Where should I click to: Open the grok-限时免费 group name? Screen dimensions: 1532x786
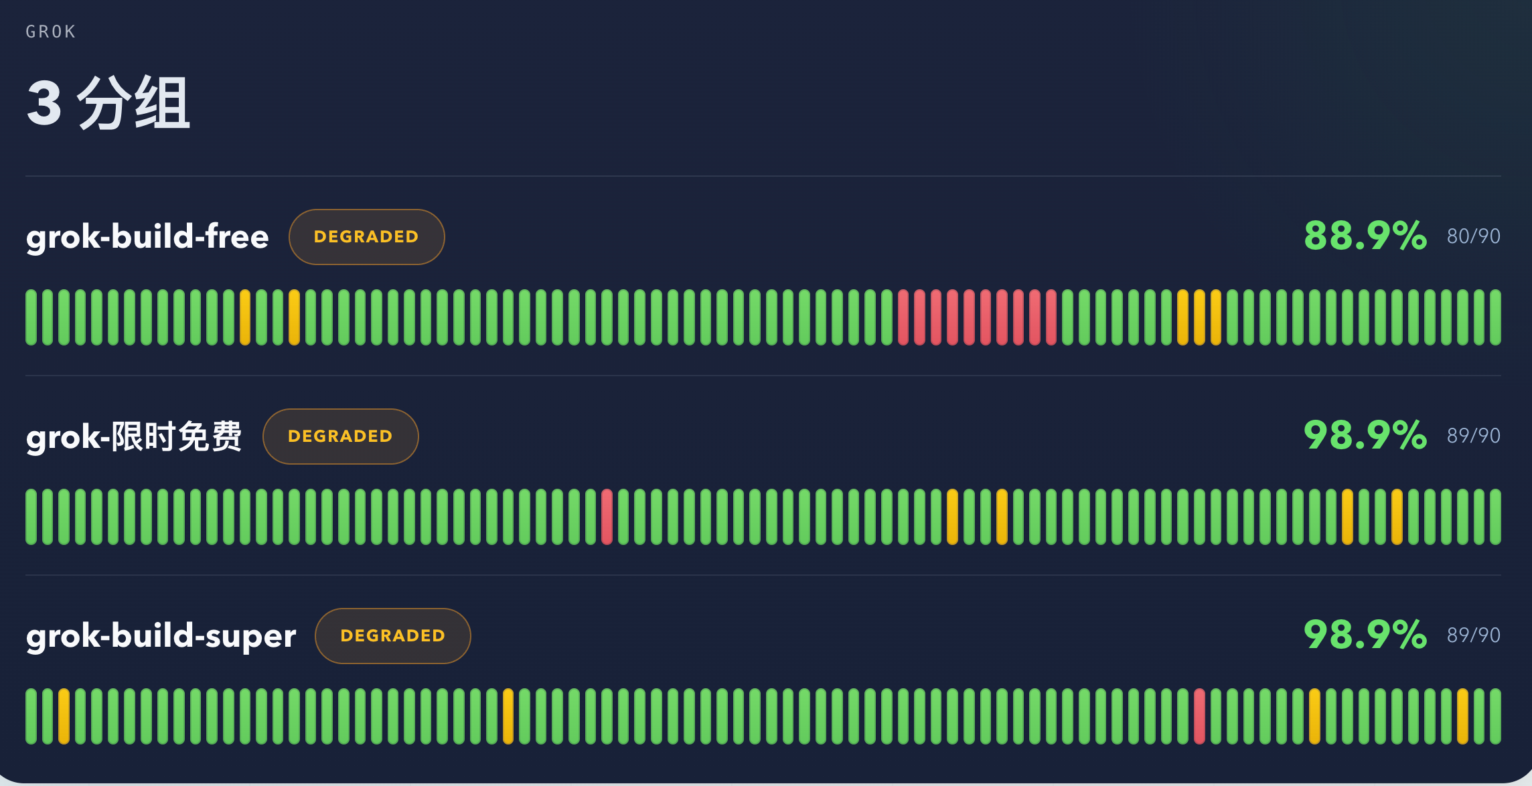[x=134, y=437]
